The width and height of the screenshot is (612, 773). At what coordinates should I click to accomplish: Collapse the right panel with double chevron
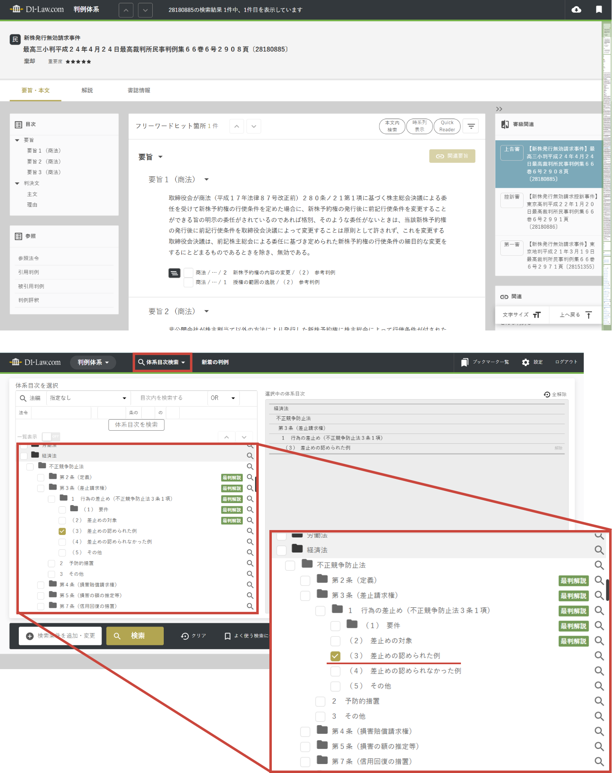tap(499, 109)
